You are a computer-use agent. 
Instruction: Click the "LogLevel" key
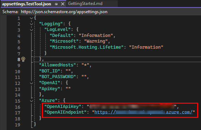[57, 29]
